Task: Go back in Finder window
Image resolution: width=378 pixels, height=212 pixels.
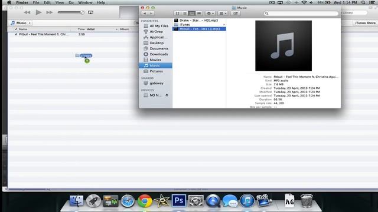Action: [145, 13]
